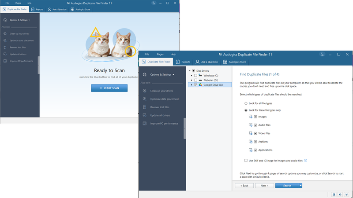Click the Duplicate File Finder tab icon in front window
Screen dimensions: 353x198
pyautogui.click(x=144, y=62)
